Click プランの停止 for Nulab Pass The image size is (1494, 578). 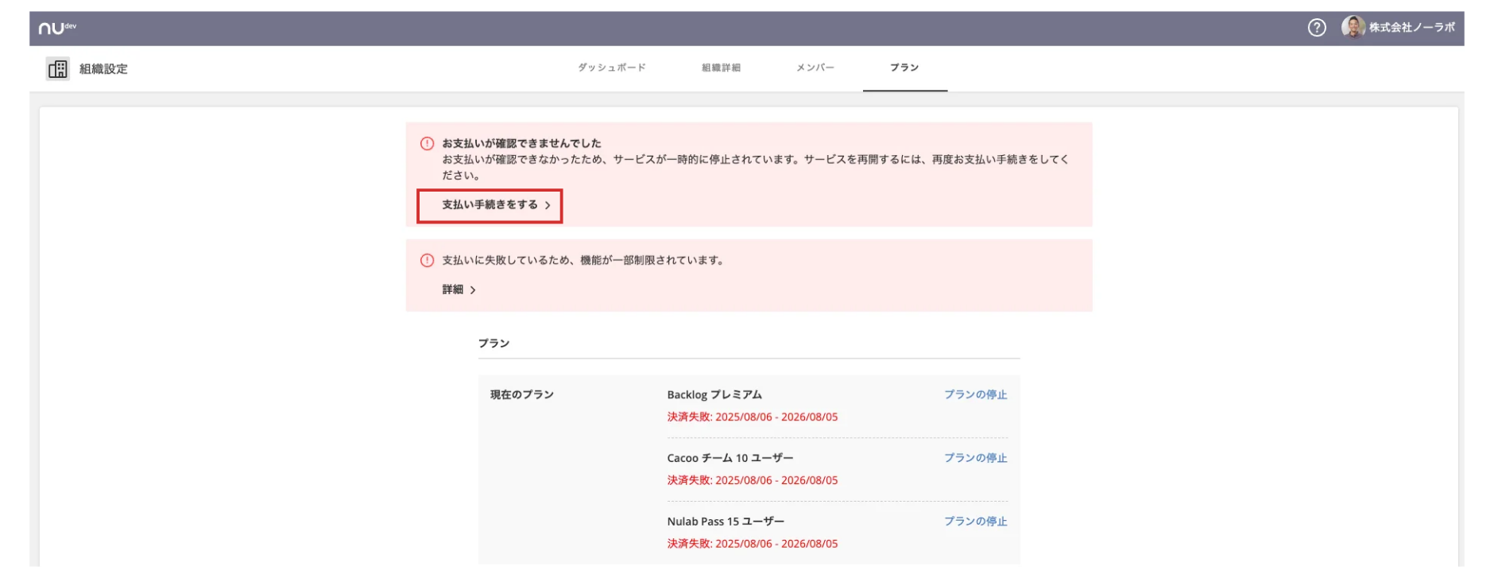[975, 522]
